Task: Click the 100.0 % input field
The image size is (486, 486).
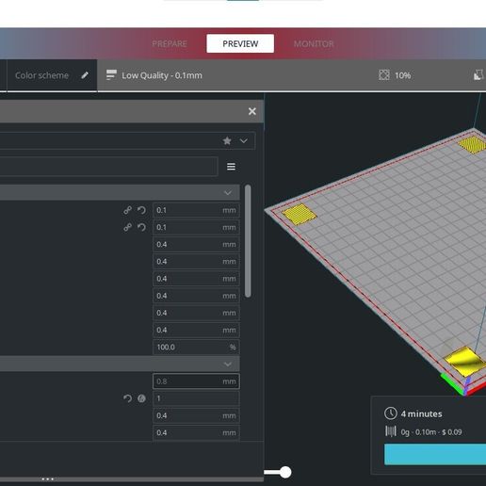Action: pyautogui.click(x=196, y=347)
